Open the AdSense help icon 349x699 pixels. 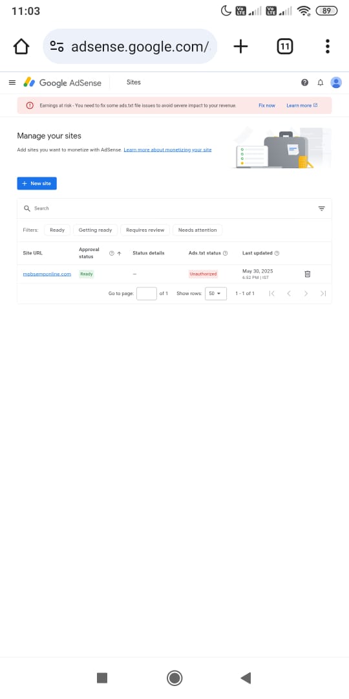pyautogui.click(x=304, y=82)
